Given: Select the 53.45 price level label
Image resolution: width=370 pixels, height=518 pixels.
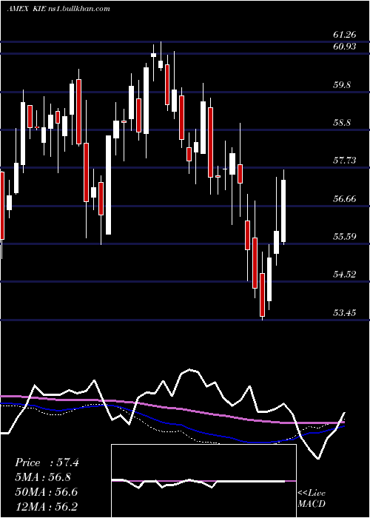Looking at the screenshot, I should point(345,312).
